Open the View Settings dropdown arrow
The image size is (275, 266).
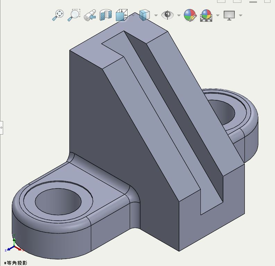[x=241, y=15]
